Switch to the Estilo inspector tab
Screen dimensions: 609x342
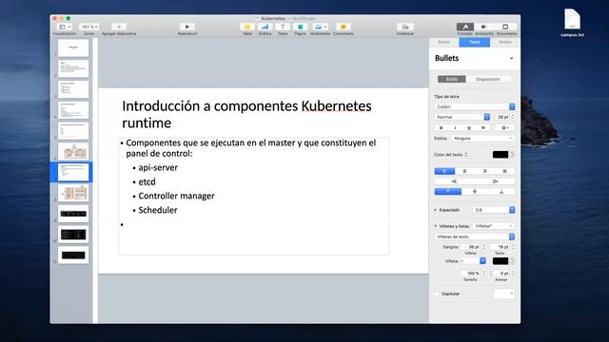pos(444,42)
